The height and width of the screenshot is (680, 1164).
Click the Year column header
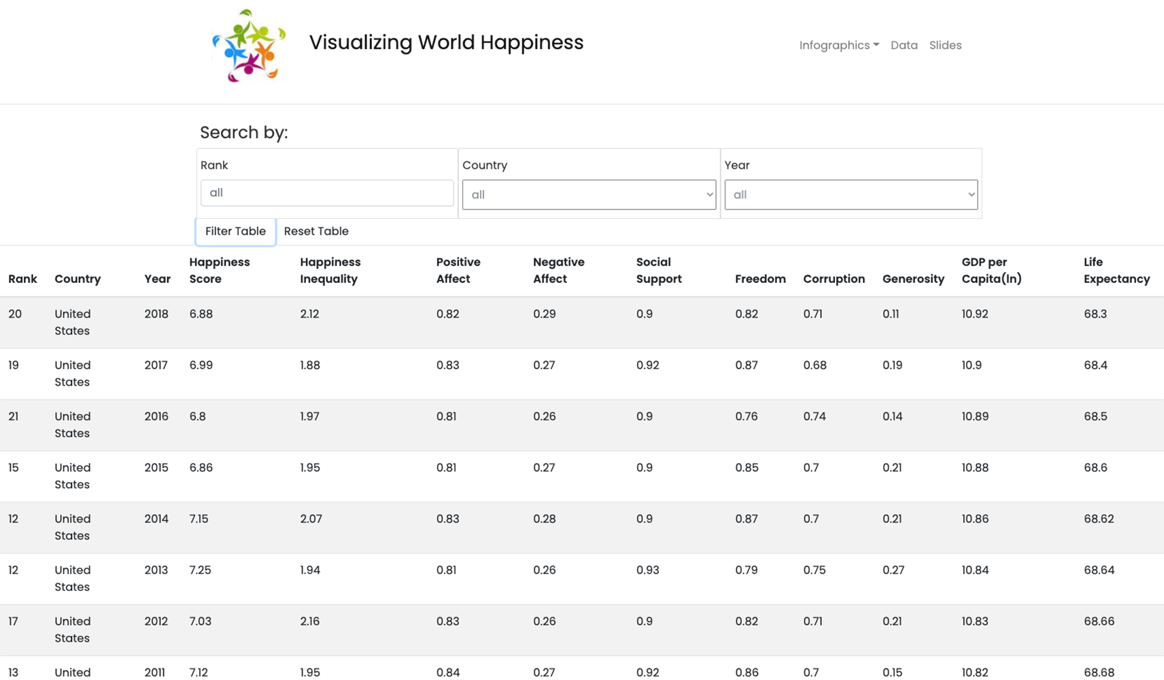click(157, 279)
